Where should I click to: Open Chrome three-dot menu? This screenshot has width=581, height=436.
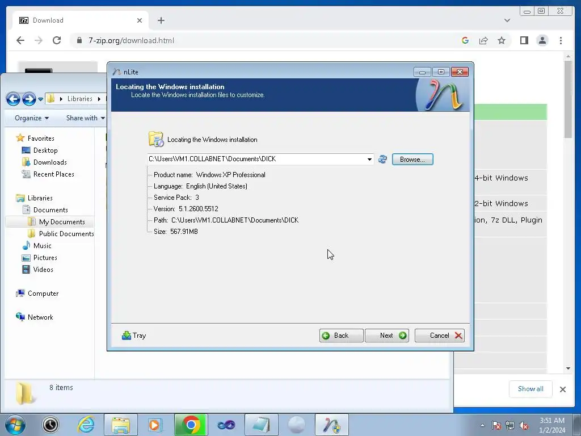(561, 40)
